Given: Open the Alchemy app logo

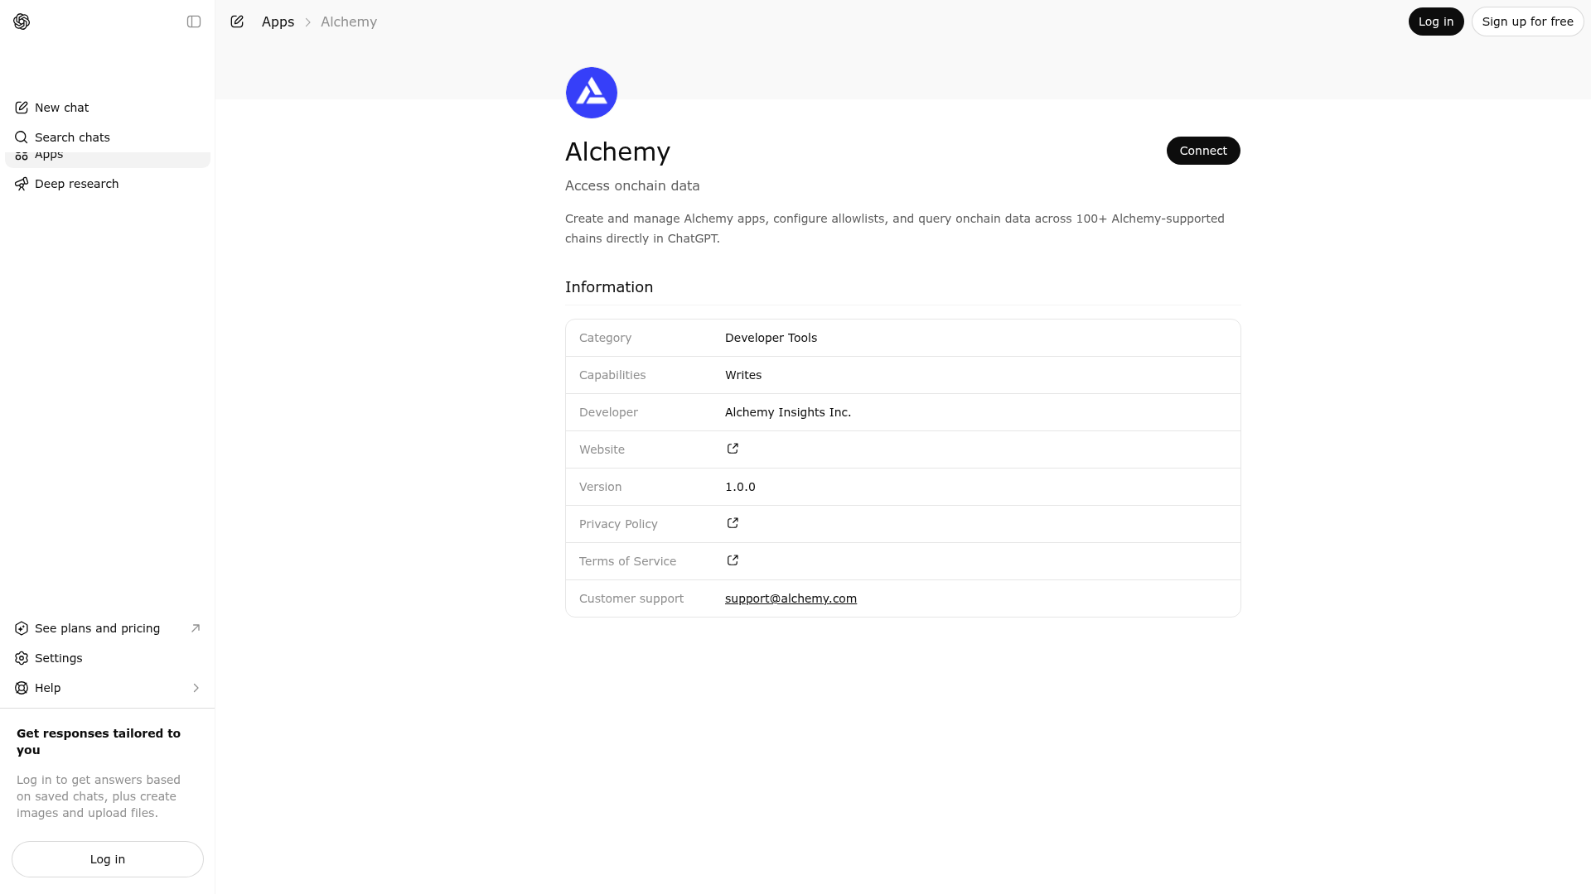Looking at the screenshot, I should pyautogui.click(x=592, y=93).
